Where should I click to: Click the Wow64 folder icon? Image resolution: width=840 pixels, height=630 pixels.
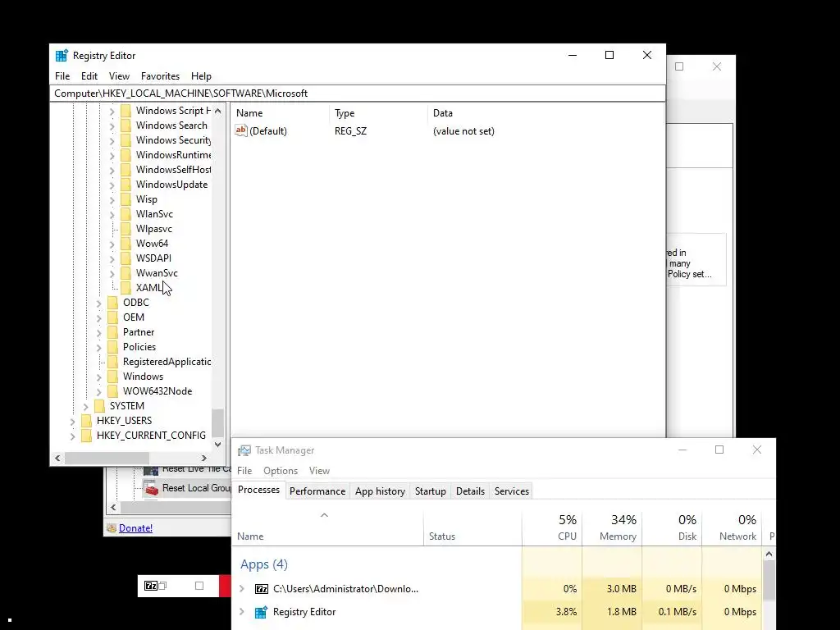point(126,243)
